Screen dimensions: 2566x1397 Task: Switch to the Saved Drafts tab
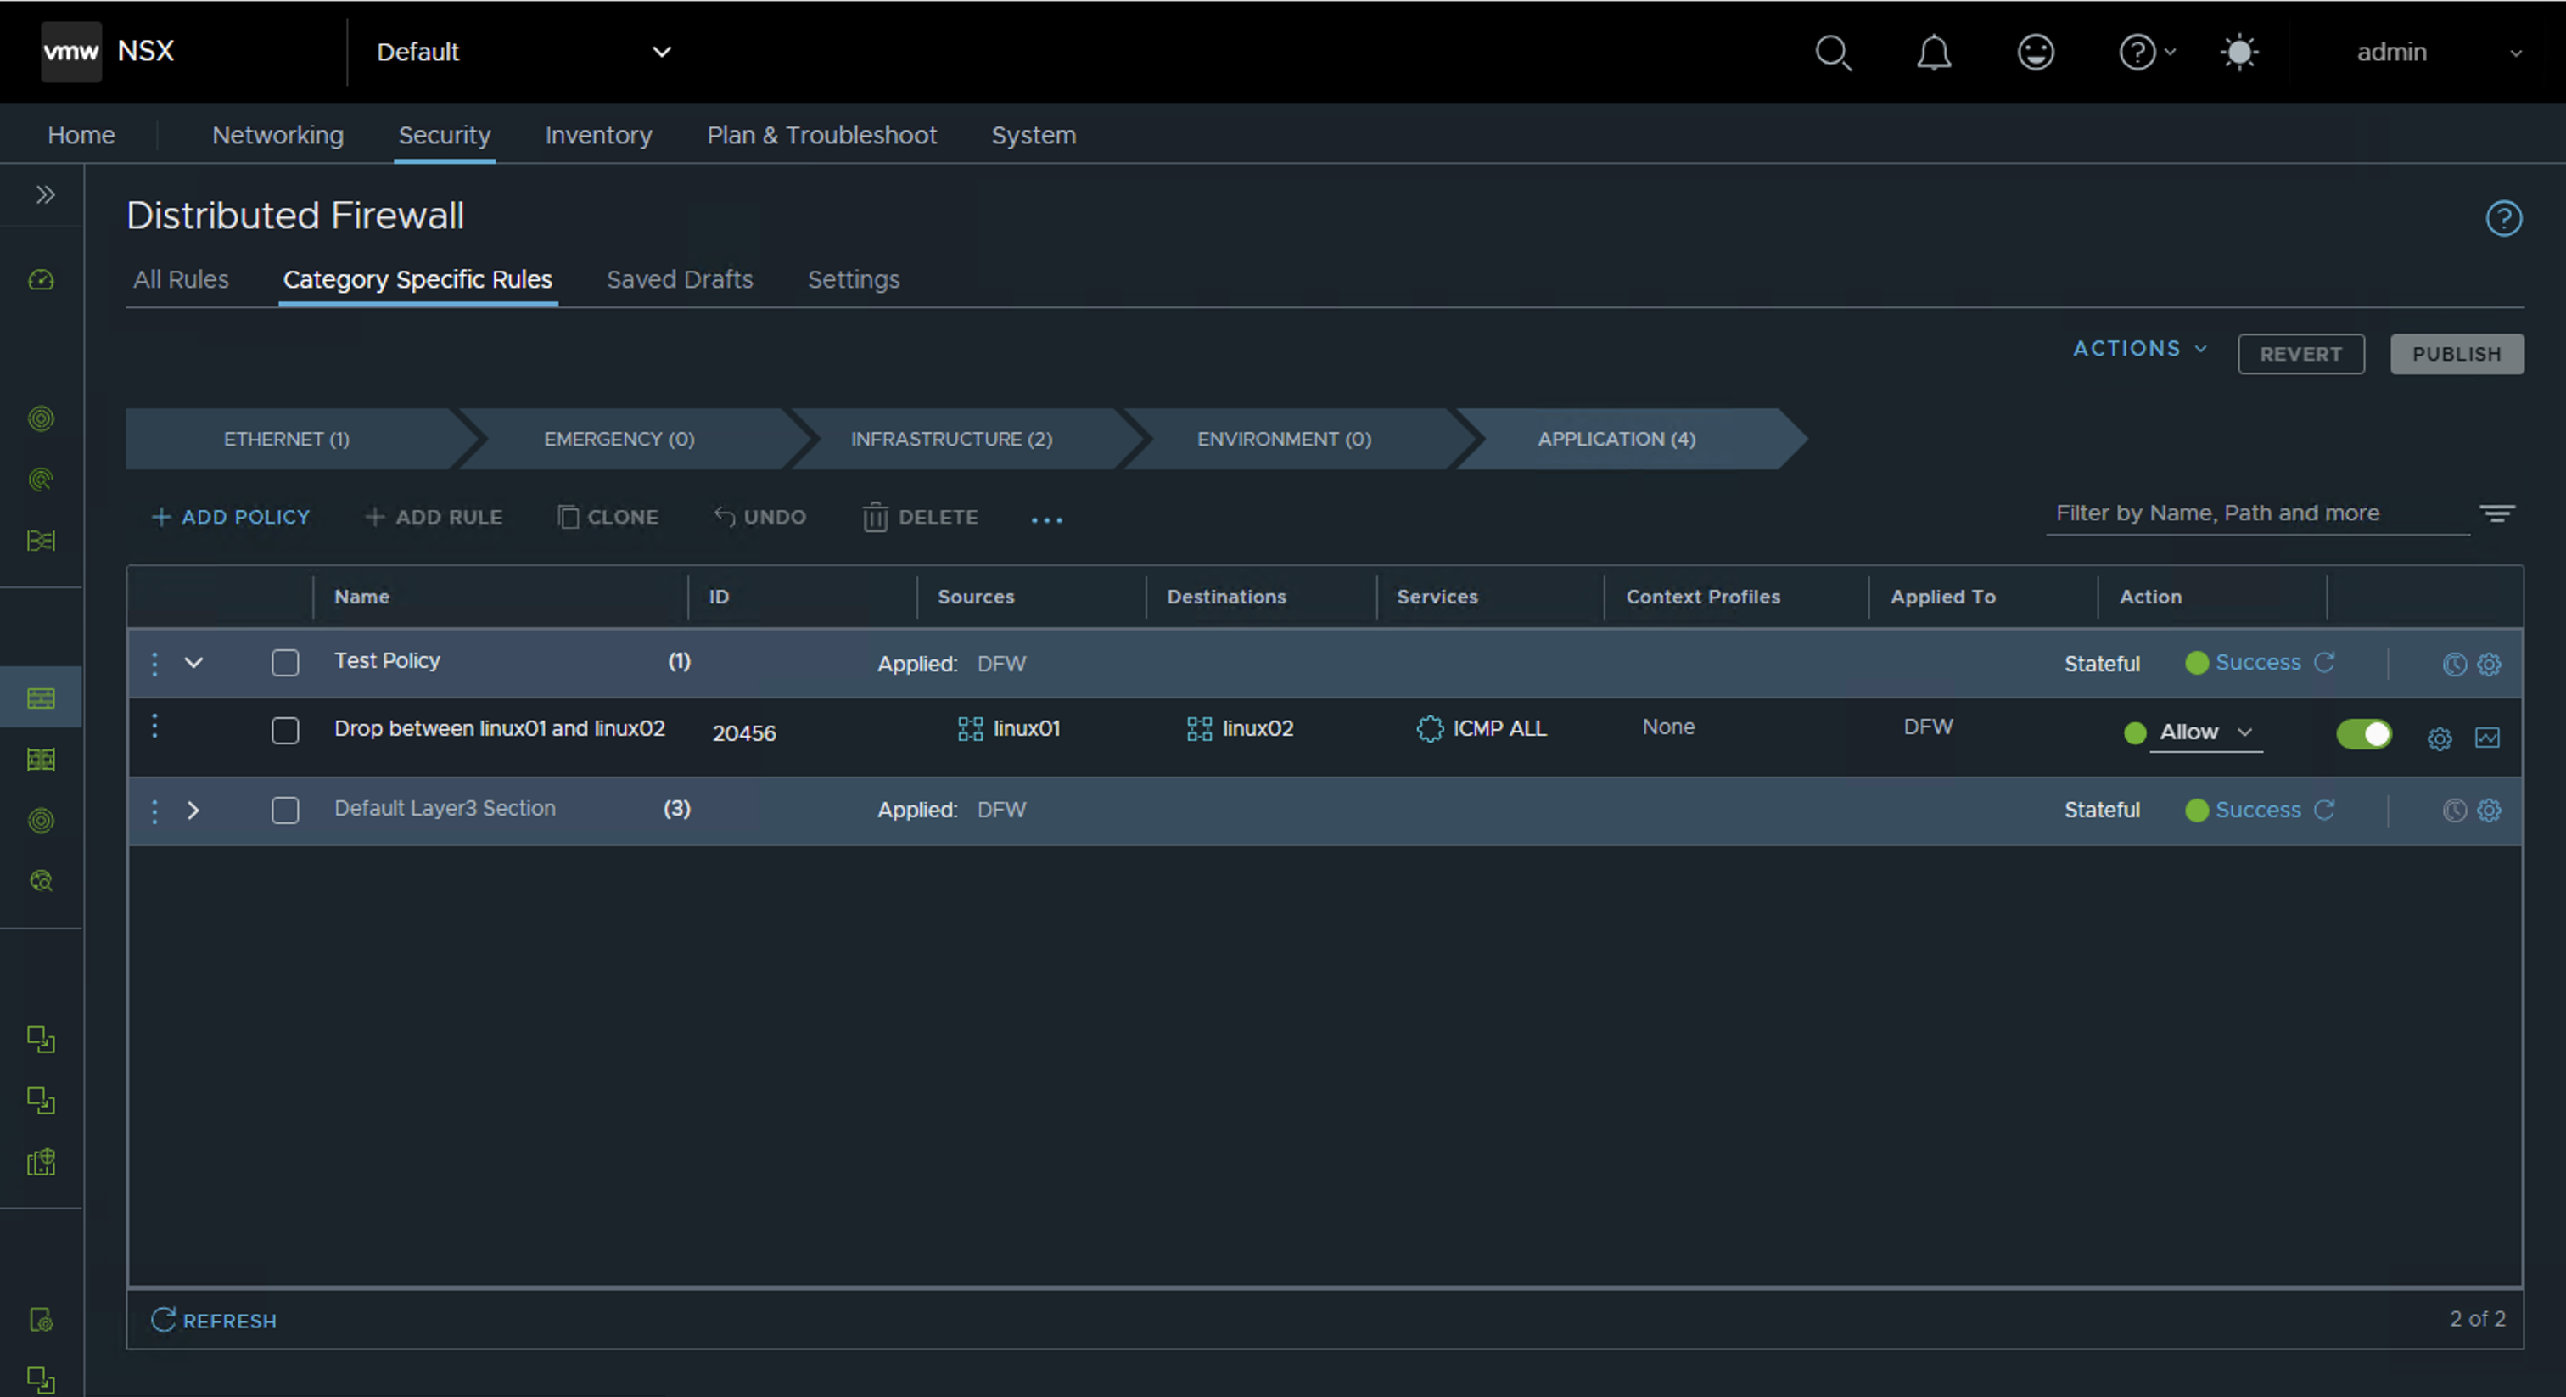(680, 279)
